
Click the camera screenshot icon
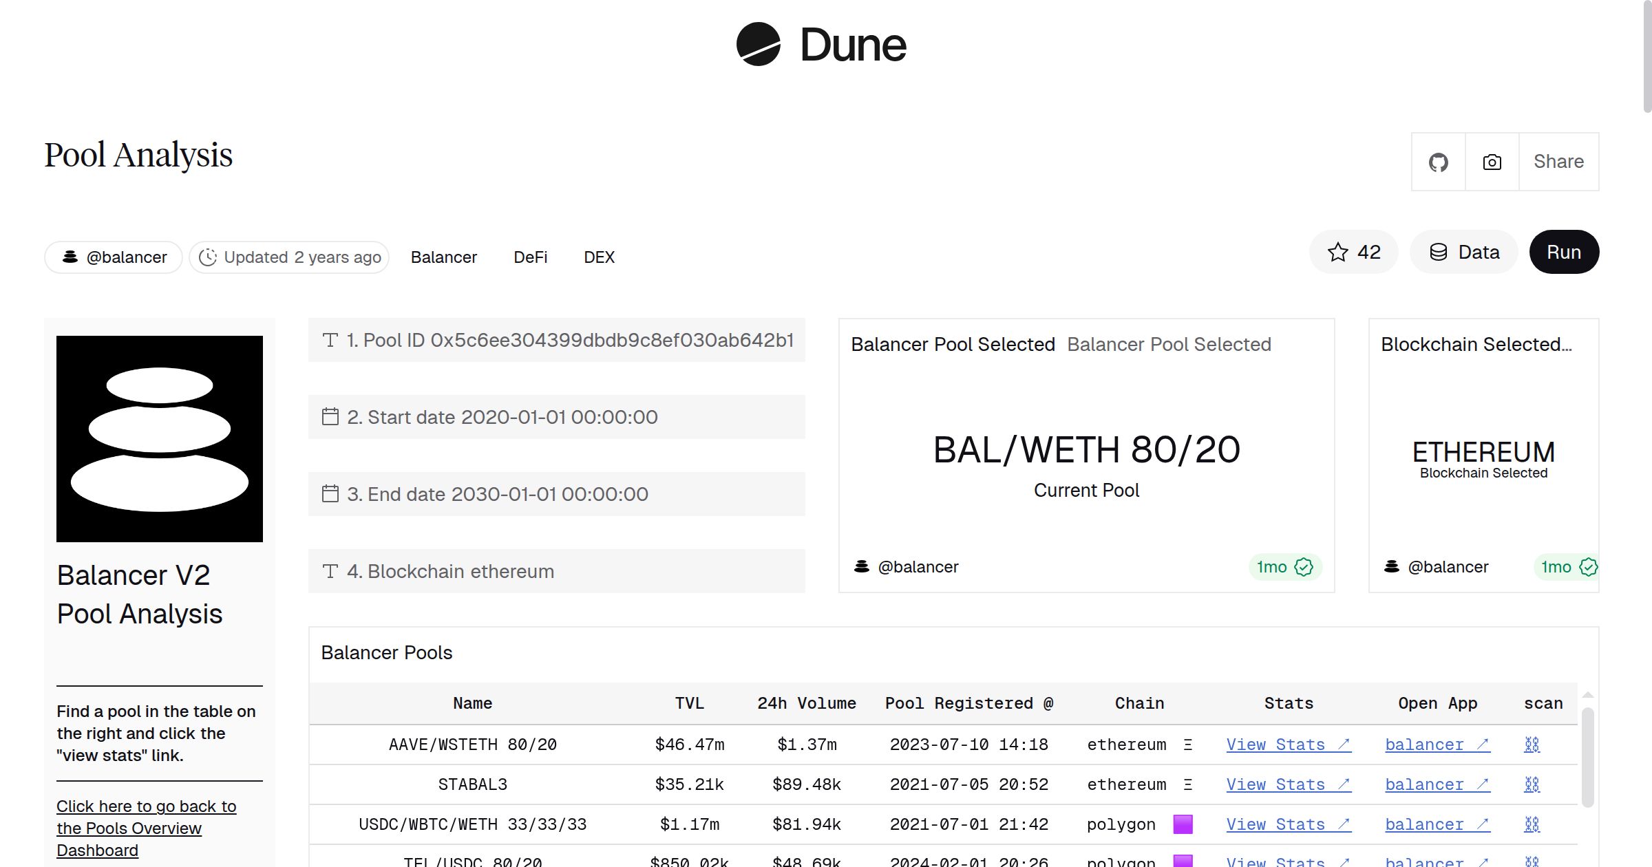coord(1491,162)
